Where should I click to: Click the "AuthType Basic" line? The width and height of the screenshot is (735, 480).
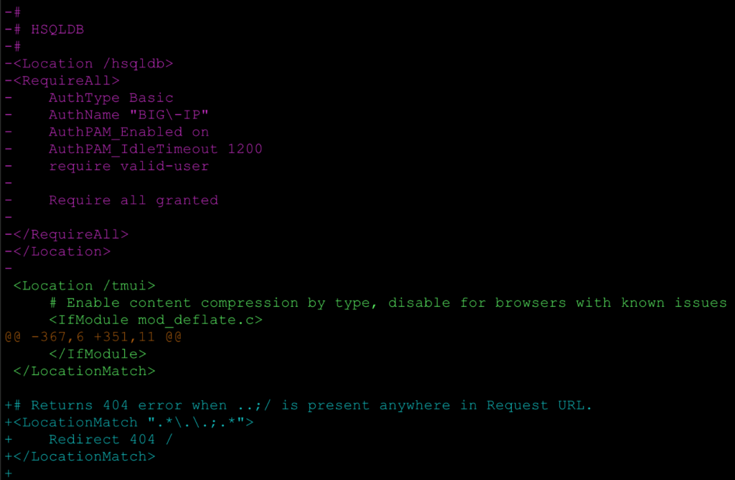click(111, 98)
